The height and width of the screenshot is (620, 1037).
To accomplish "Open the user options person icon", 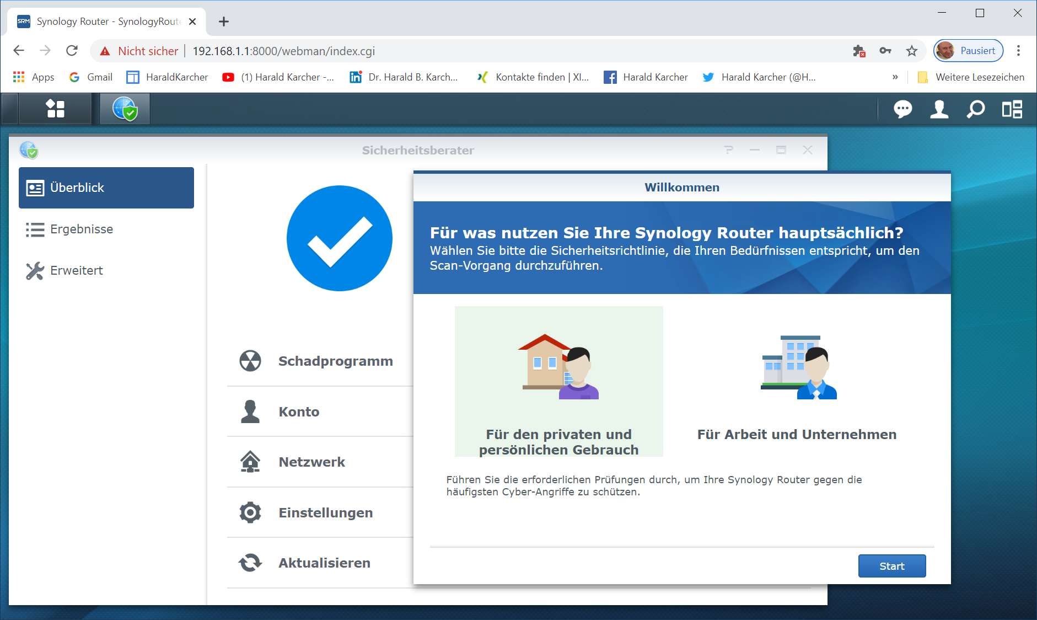I will coord(939,109).
